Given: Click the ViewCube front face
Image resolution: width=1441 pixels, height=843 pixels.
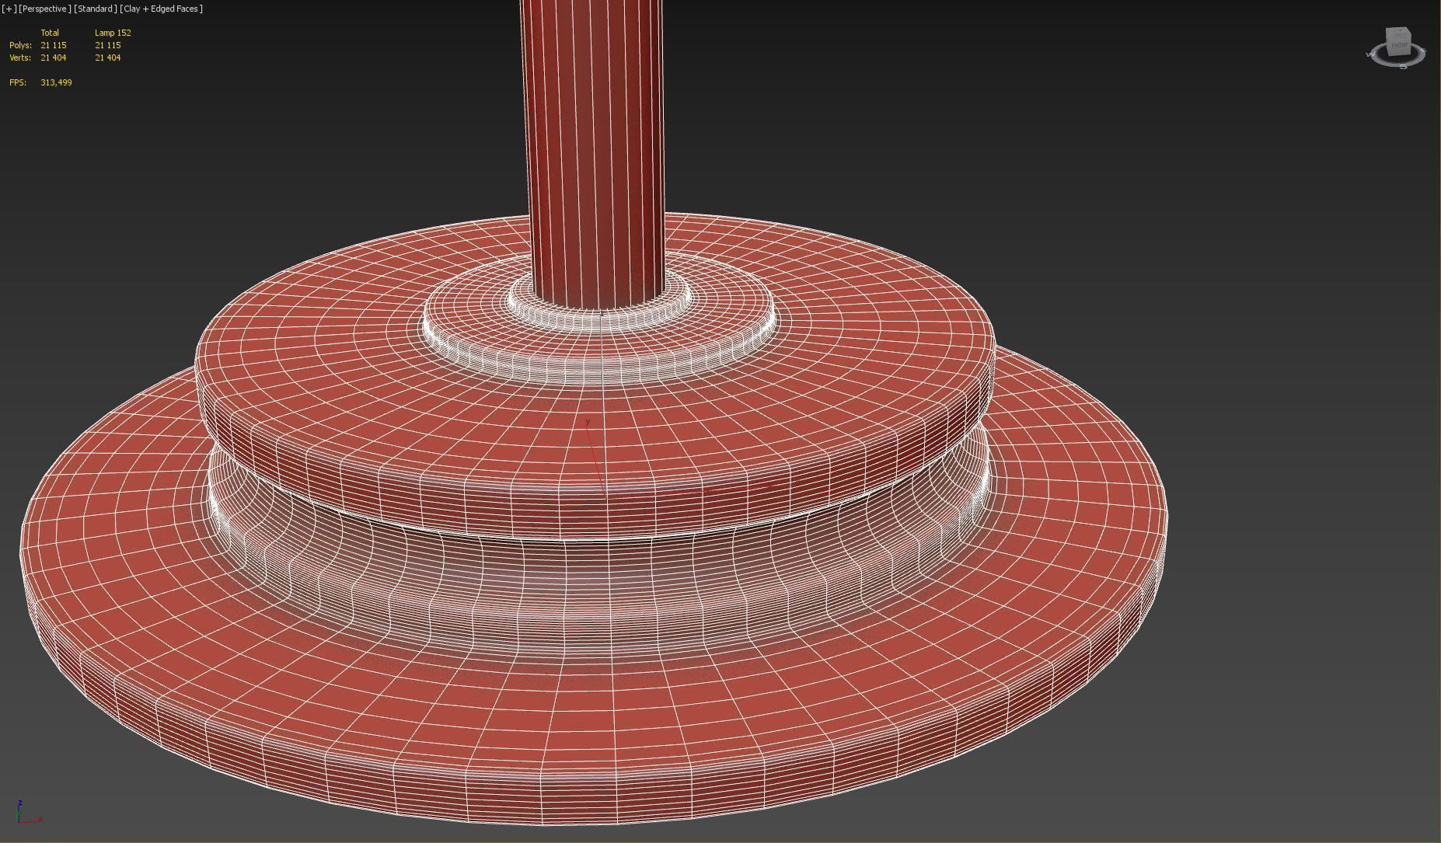Looking at the screenshot, I should (1397, 45).
